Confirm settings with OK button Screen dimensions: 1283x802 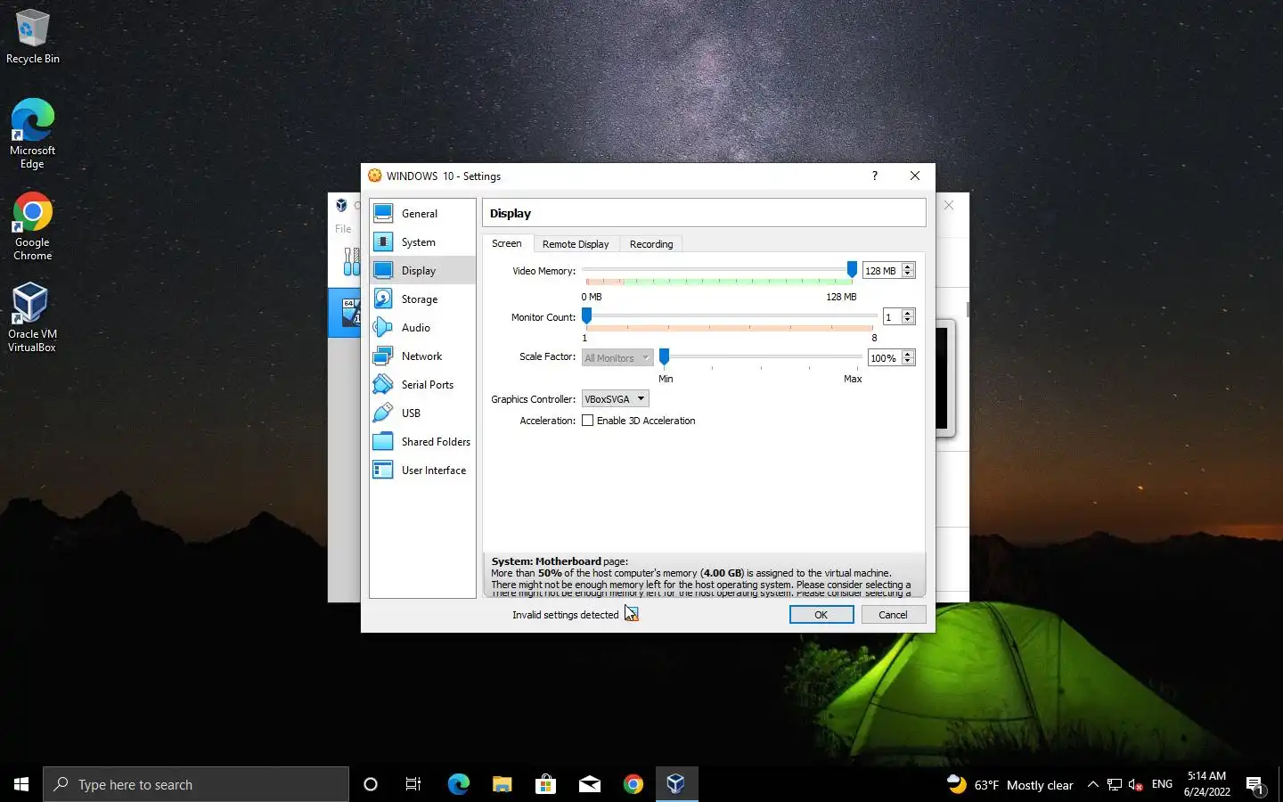click(821, 615)
